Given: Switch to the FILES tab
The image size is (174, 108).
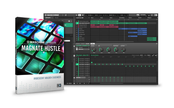Looking at the screenshot, I should point(57,18).
